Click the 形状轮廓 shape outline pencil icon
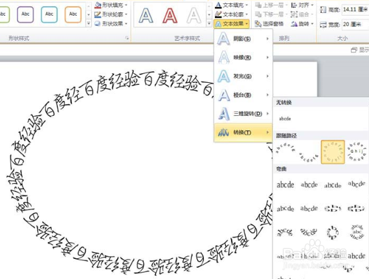Screen dimensions: 369x279 pyautogui.click(x=98, y=14)
